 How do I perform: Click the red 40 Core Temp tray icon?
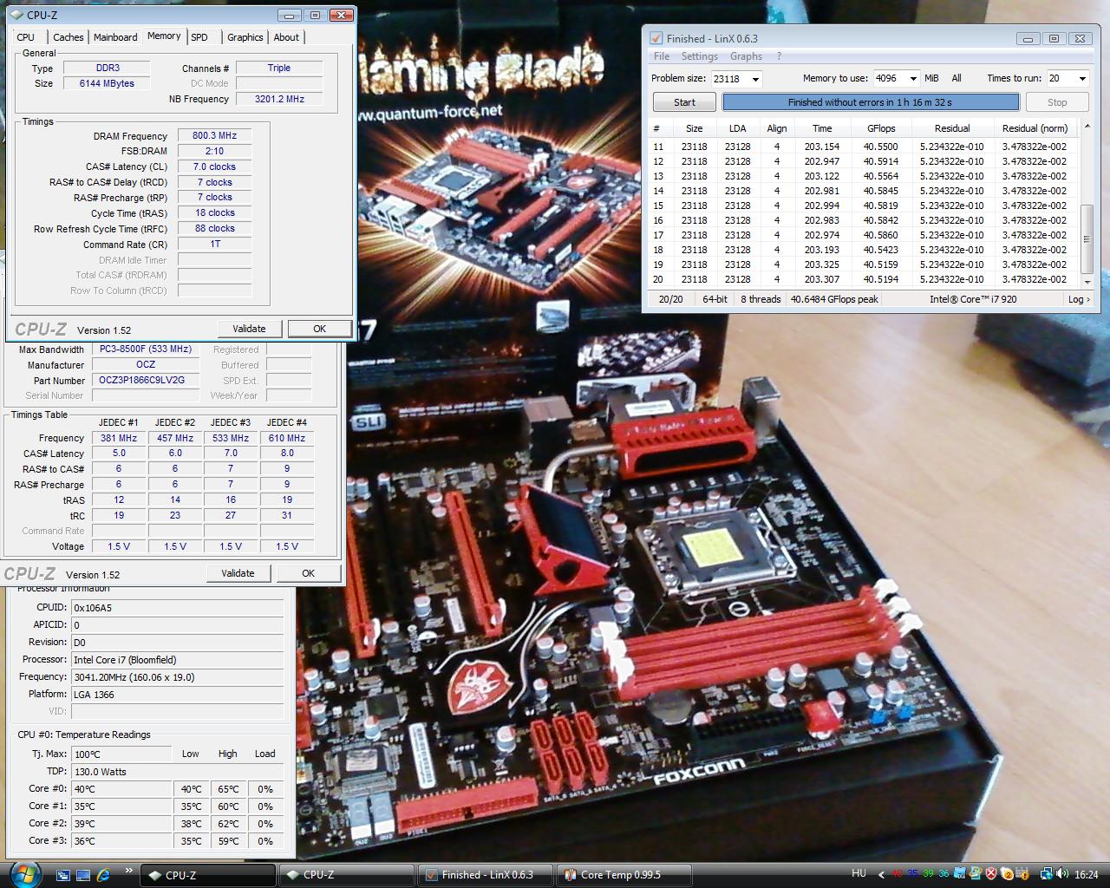[x=898, y=874]
